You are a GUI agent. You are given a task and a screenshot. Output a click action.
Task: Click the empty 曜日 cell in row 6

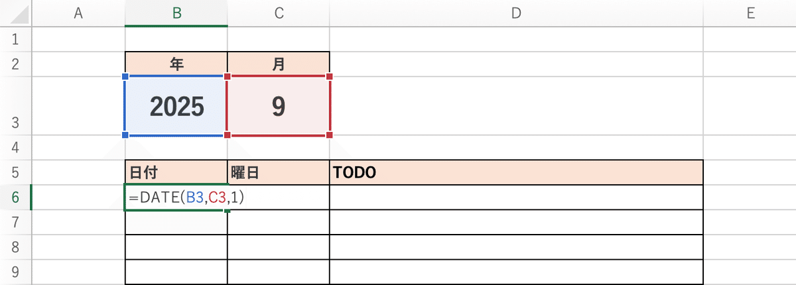point(279,198)
